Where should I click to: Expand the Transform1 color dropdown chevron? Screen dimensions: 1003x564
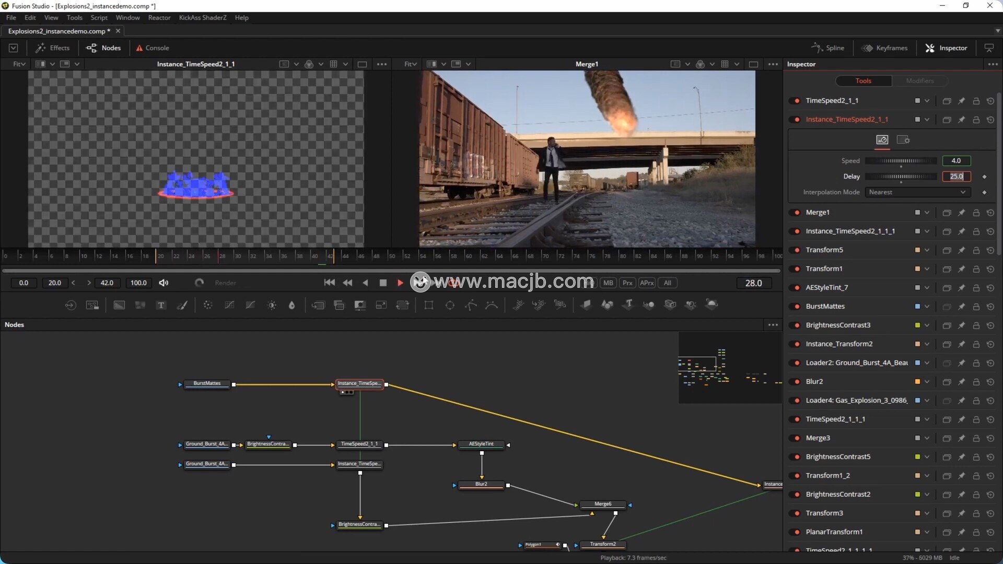(x=927, y=269)
